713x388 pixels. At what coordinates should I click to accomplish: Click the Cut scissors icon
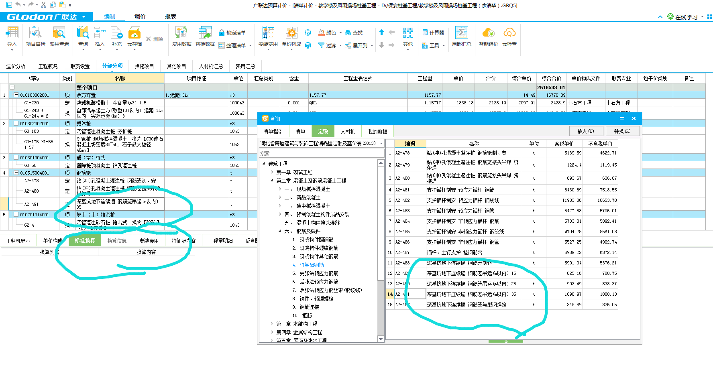pos(44,5)
